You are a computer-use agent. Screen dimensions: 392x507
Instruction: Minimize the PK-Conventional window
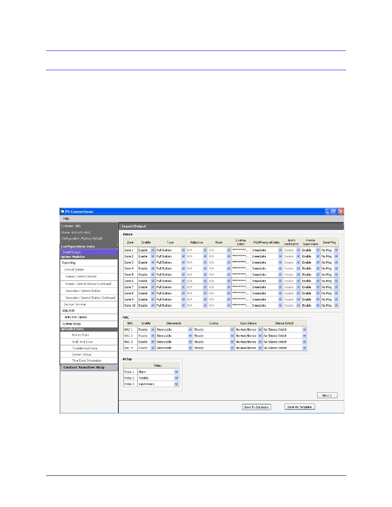click(x=328, y=211)
